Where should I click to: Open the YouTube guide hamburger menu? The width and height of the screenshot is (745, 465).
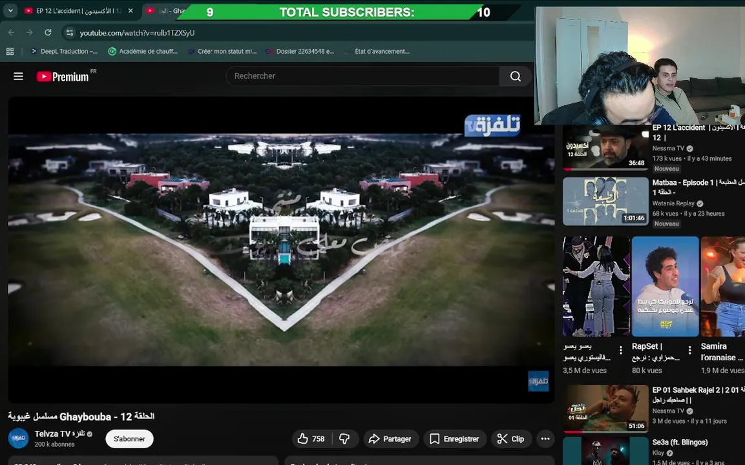[18, 76]
